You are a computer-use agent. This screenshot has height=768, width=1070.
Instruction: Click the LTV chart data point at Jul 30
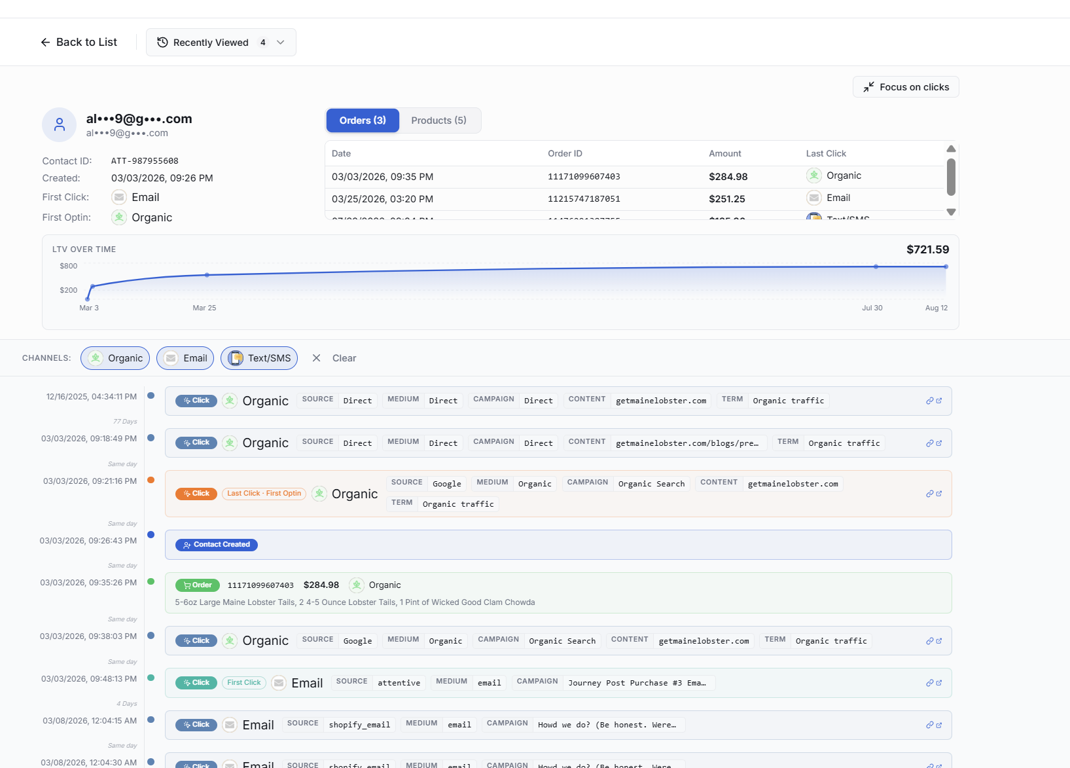click(876, 266)
